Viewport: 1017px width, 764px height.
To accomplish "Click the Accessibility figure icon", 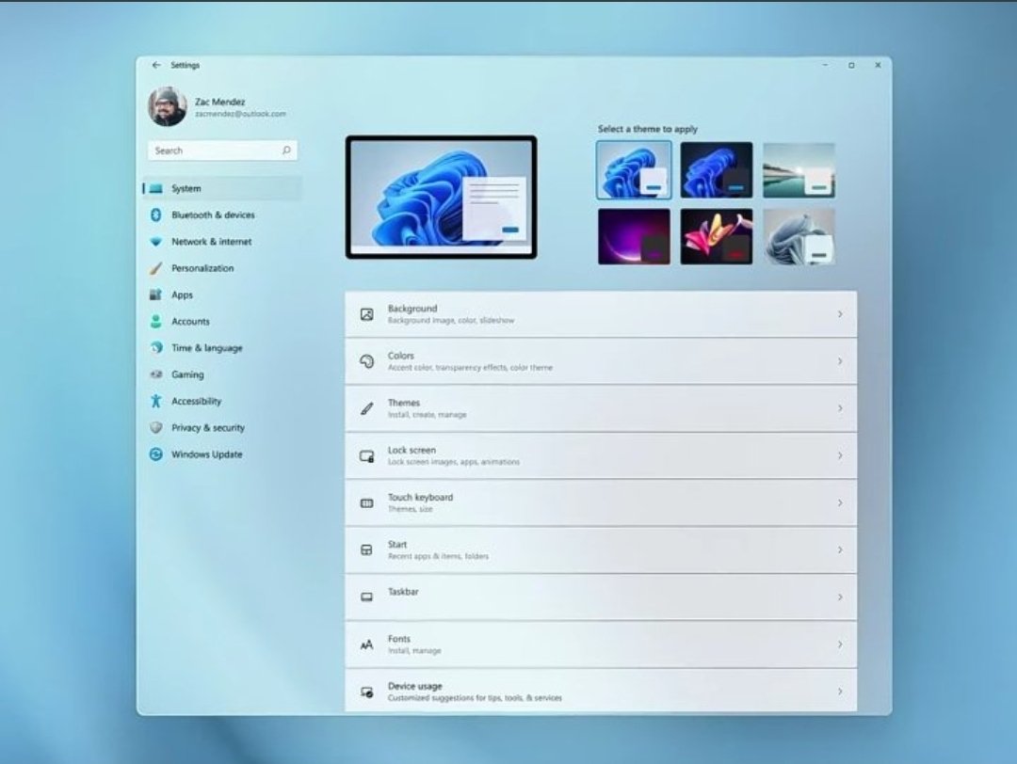I will pos(155,401).
